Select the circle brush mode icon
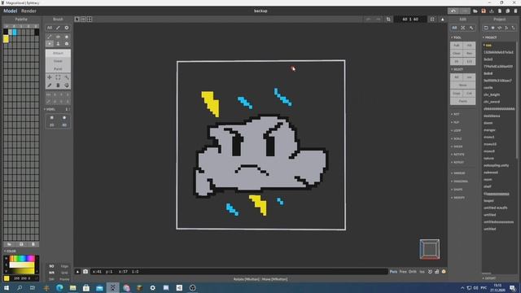This screenshot has width=521, height=293. click(x=67, y=37)
